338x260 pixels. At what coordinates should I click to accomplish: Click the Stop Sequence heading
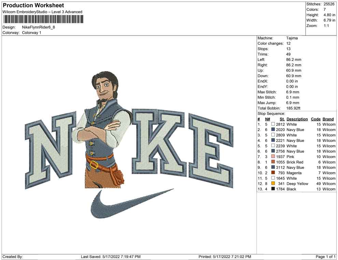tap(271, 114)
